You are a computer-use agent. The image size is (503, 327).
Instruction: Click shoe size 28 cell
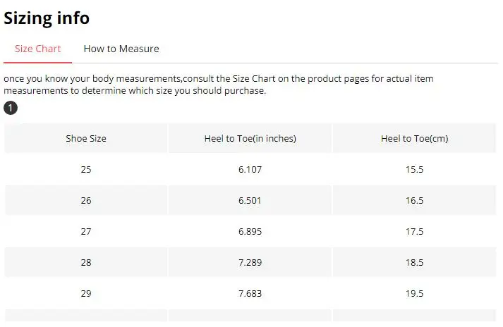click(x=86, y=263)
